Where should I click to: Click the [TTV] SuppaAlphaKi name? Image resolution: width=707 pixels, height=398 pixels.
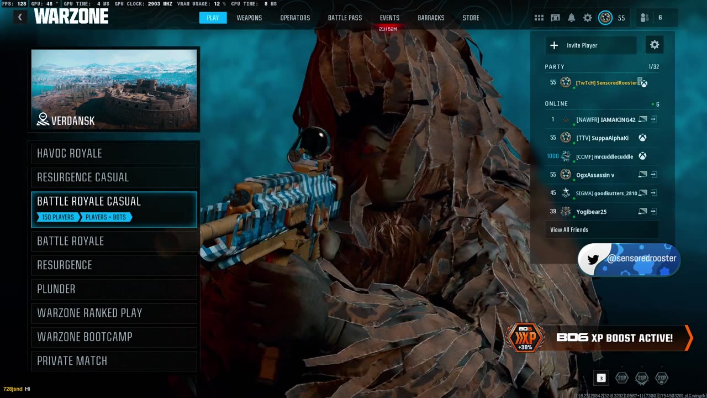tap(603, 138)
